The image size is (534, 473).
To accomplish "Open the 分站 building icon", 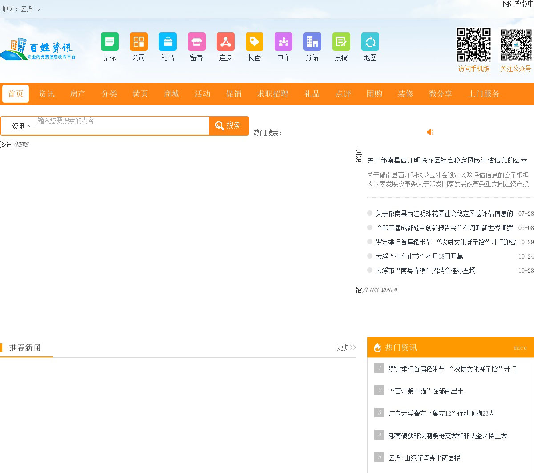I will coord(312,42).
